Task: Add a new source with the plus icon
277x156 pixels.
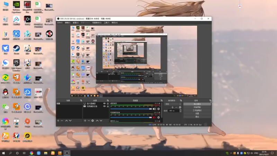Action: 85,121
